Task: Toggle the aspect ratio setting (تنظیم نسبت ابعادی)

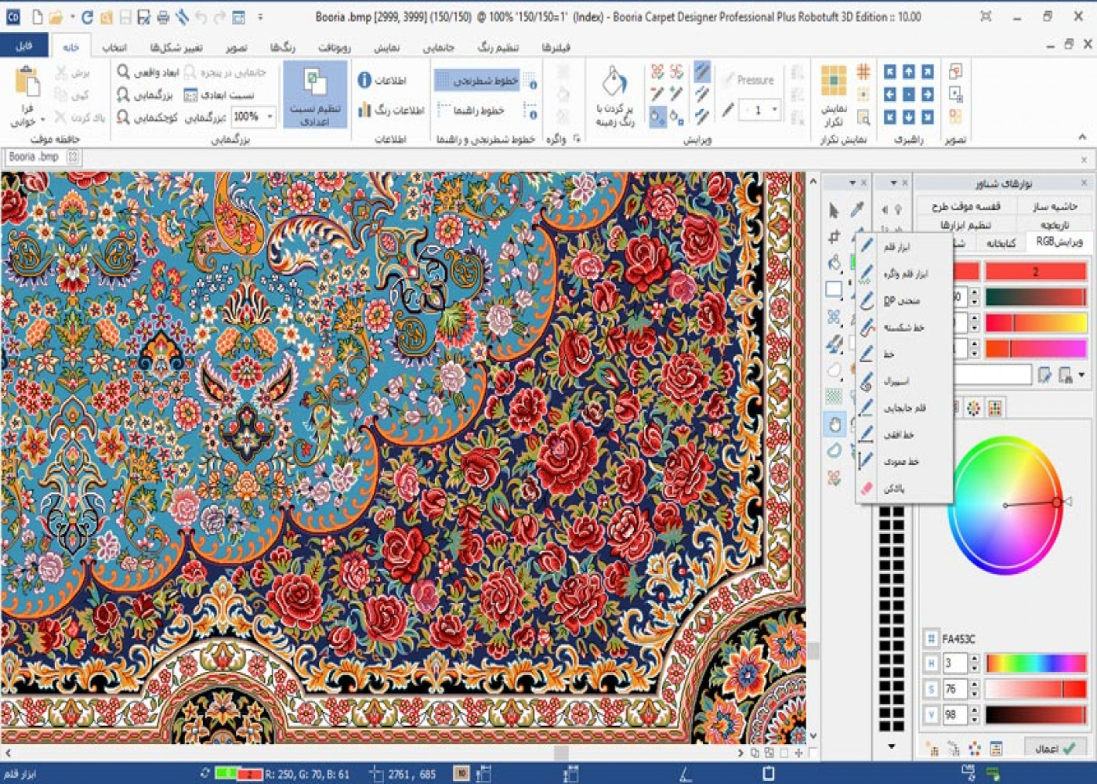Action: 315,96
